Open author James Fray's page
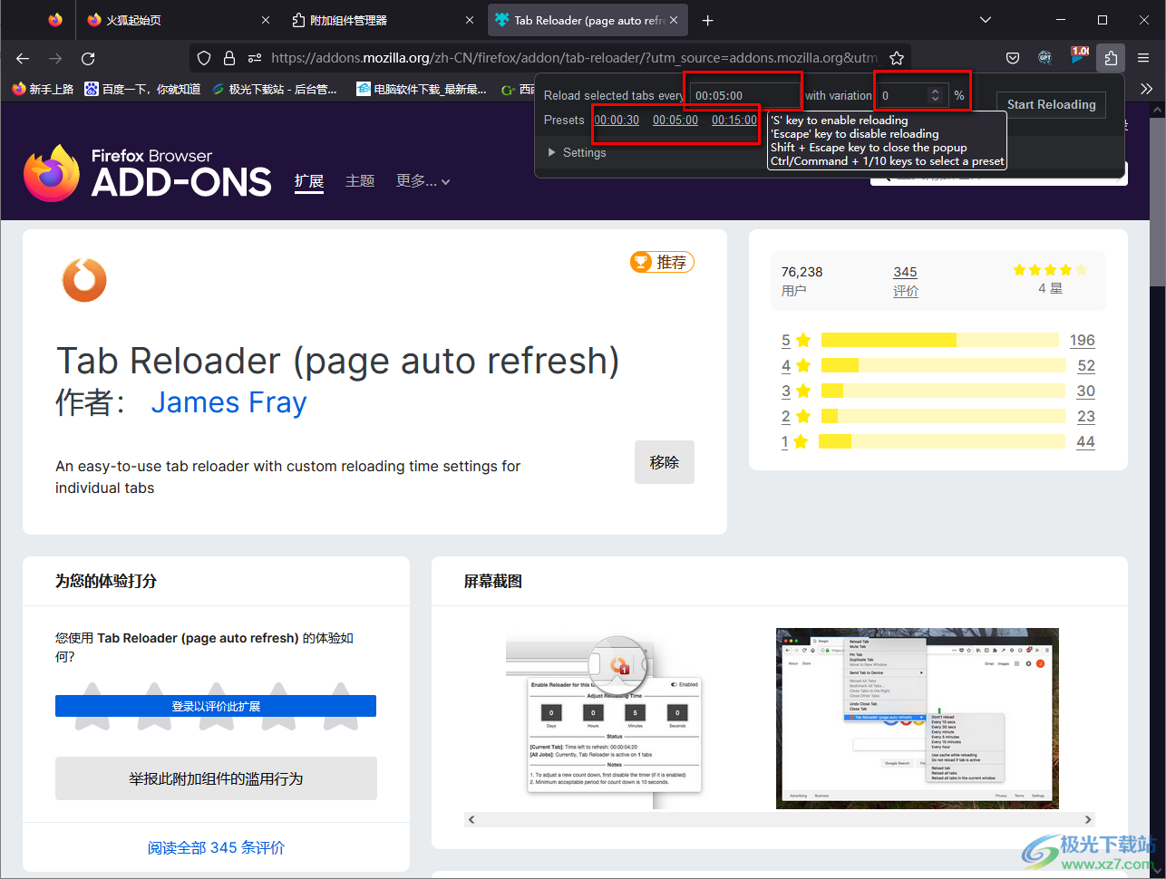Image resolution: width=1166 pixels, height=879 pixels. coord(228,402)
